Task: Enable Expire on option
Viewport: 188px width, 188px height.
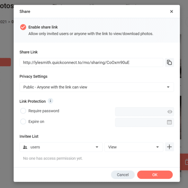Action: click(x=23, y=121)
